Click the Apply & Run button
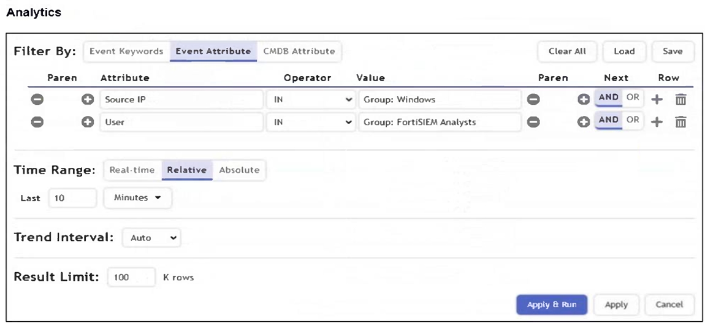This screenshot has height=323, width=705. (551, 305)
